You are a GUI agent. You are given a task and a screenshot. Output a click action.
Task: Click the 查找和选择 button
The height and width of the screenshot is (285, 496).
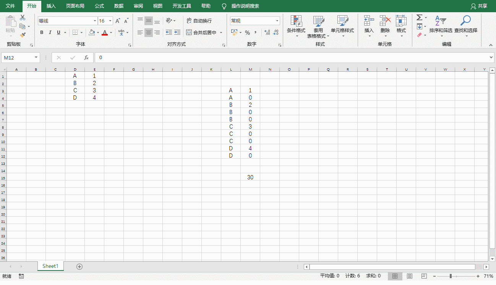(466, 27)
